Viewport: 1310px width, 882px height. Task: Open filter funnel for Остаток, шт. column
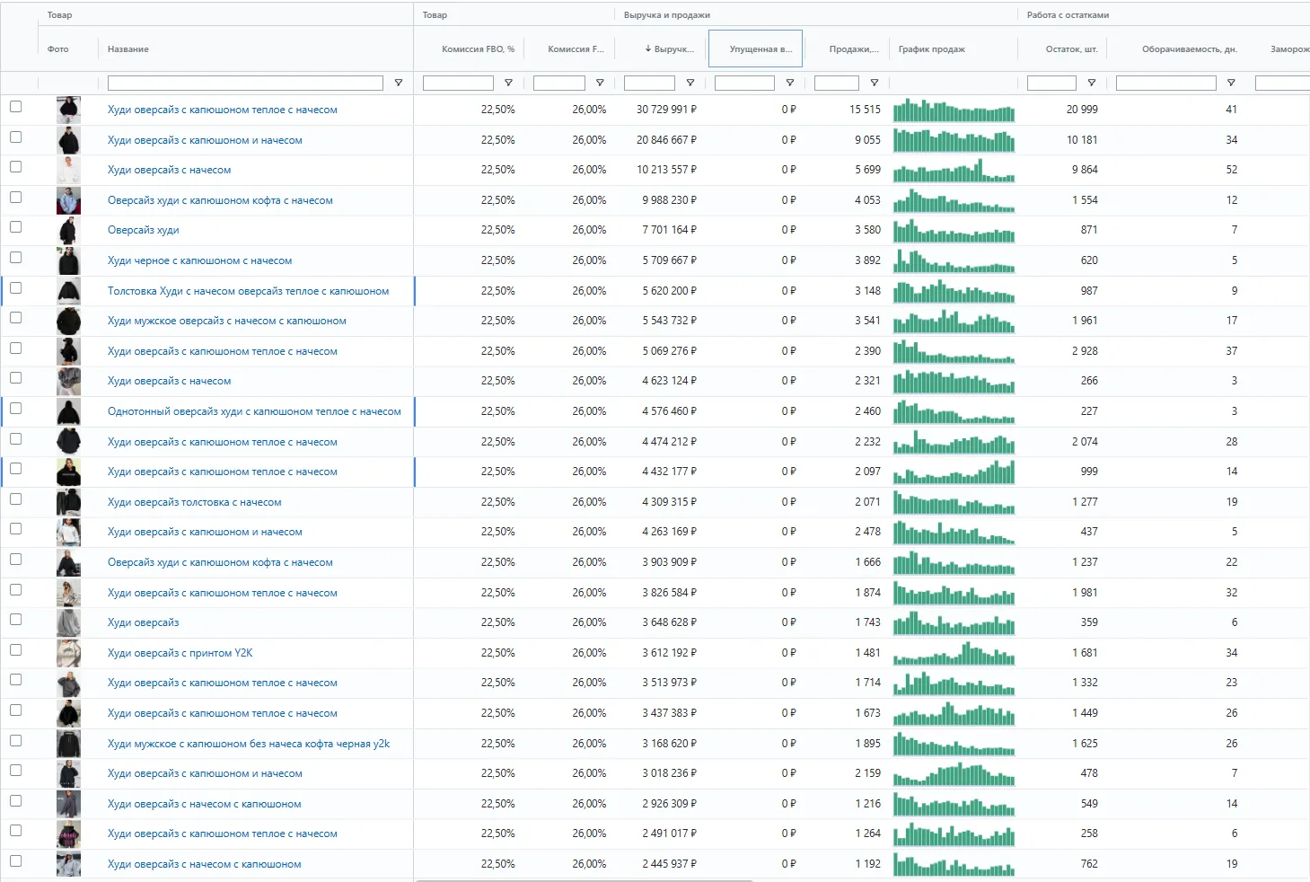1092,83
